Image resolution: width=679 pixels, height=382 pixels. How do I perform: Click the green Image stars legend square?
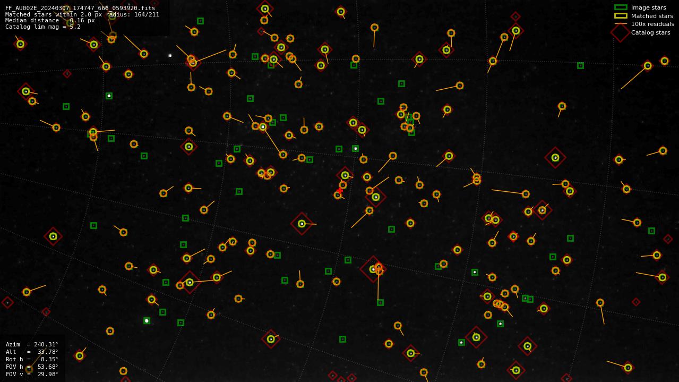click(621, 7)
